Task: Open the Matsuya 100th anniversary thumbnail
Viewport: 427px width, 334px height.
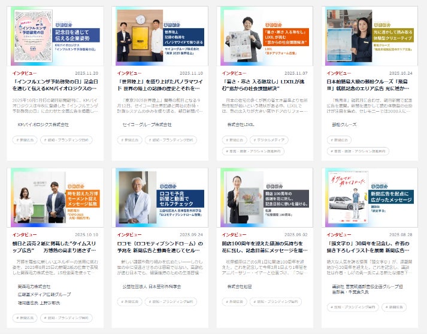Action: [265, 198]
